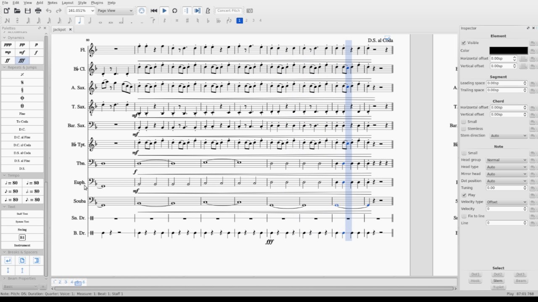Screen dimensions: 538x302
Task: Apply double flat accidental from toolbar
Action: pos(218,20)
